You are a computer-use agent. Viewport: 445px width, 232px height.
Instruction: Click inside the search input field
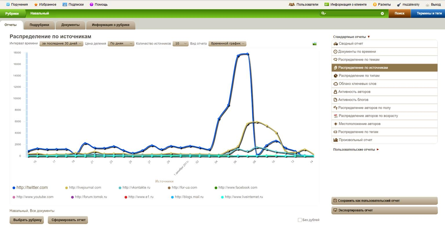(x=353, y=13)
